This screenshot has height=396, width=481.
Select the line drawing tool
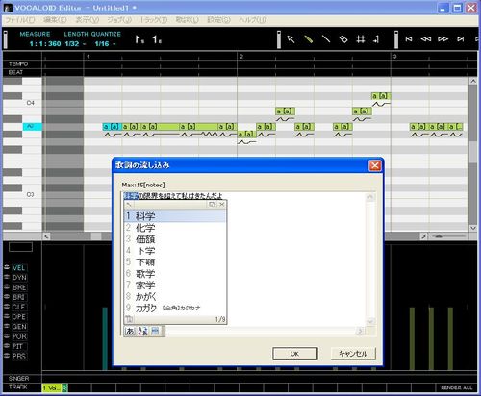[326, 39]
